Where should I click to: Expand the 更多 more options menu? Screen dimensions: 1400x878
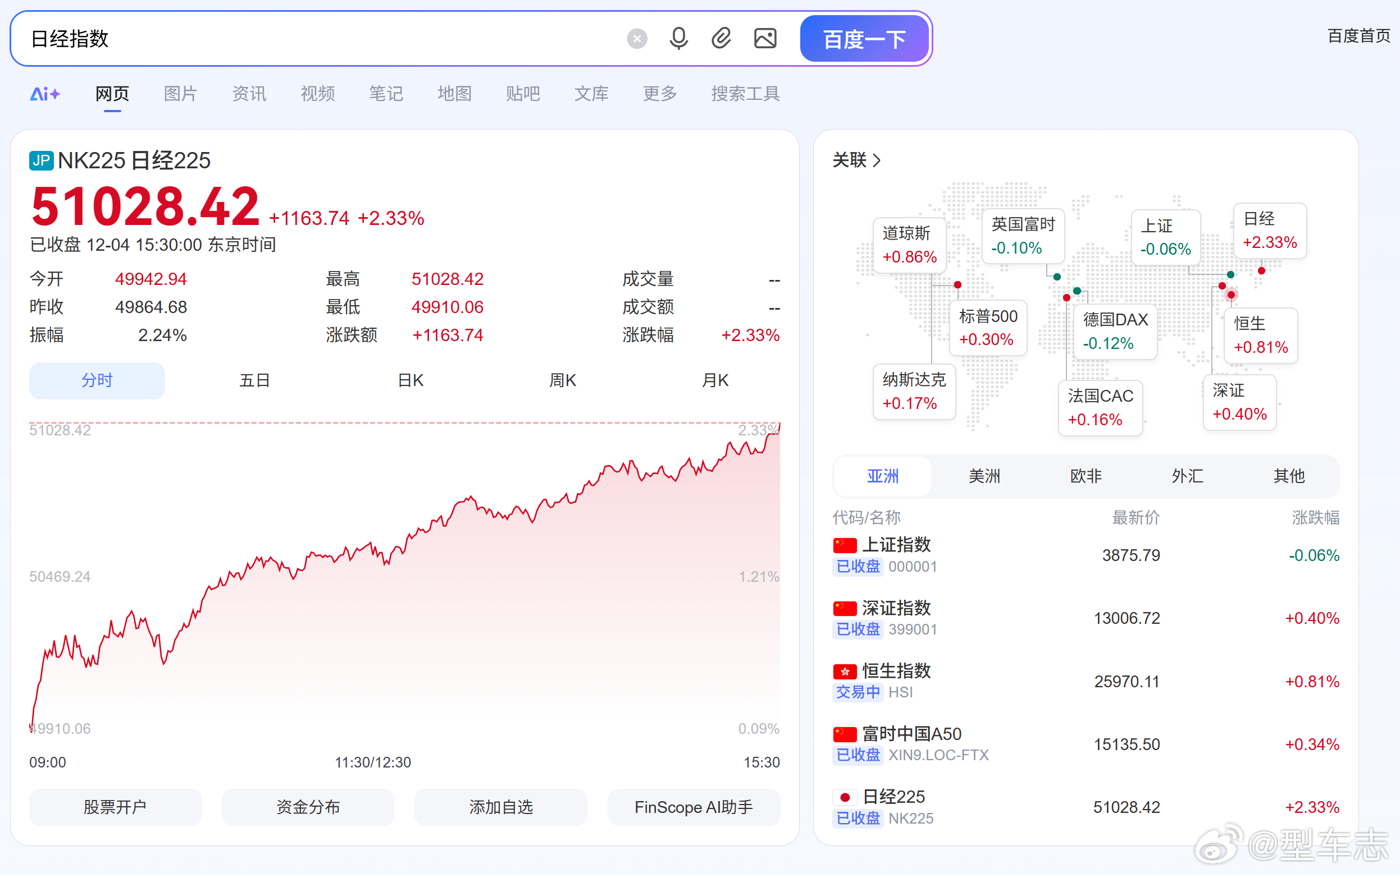point(659,94)
